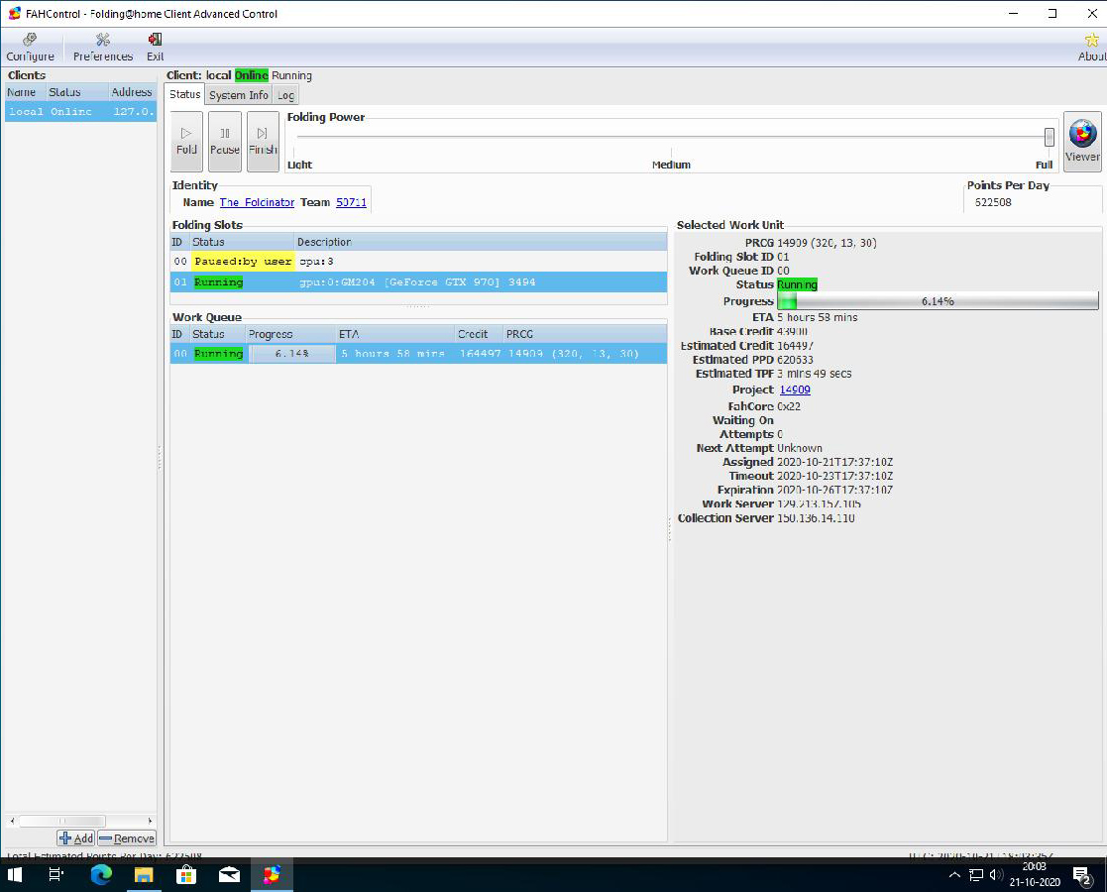Sort work queue by PRCG column
Screen dimensions: 1107x892
click(585, 334)
